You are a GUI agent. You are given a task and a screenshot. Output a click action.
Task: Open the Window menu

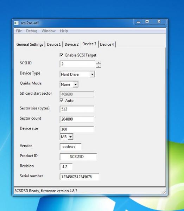(x=49, y=31)
